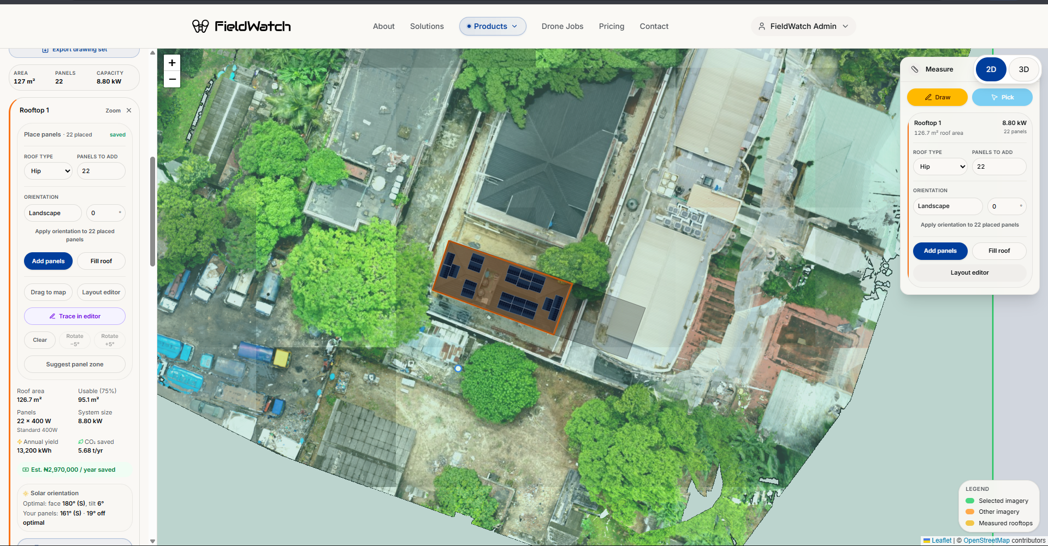The width and height of the screenshot is (1048, 546).
Task: Click Zoom link for Rooftop 1
Action: point(113,111)
